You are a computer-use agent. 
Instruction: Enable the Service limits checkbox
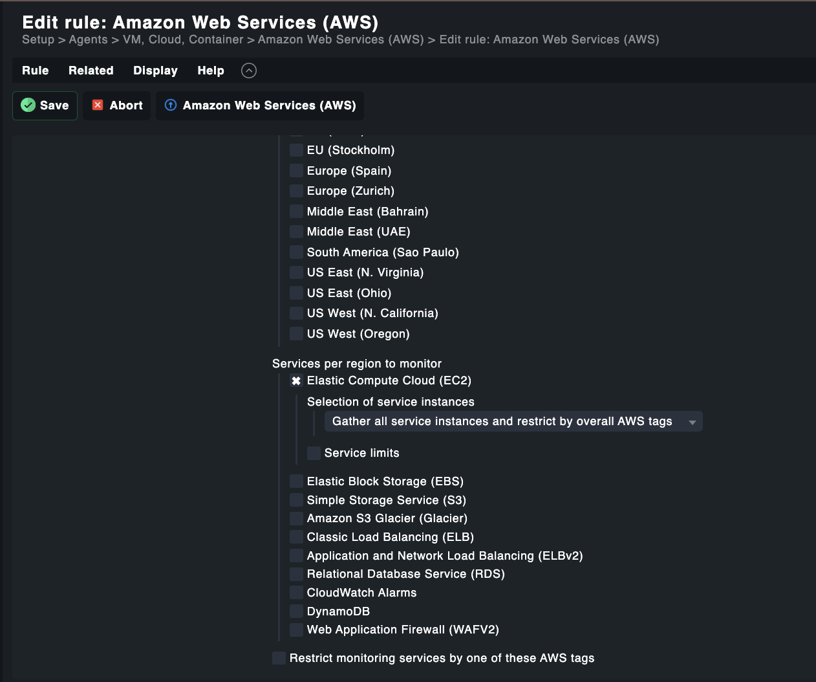pos(314,453)
